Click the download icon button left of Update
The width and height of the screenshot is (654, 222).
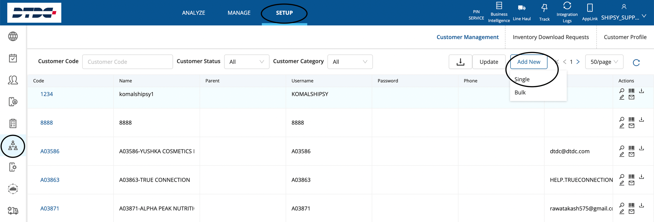pos(460,62)
